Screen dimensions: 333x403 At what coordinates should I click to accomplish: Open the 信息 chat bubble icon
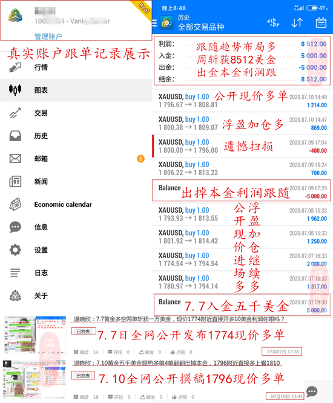pos(15,227)
